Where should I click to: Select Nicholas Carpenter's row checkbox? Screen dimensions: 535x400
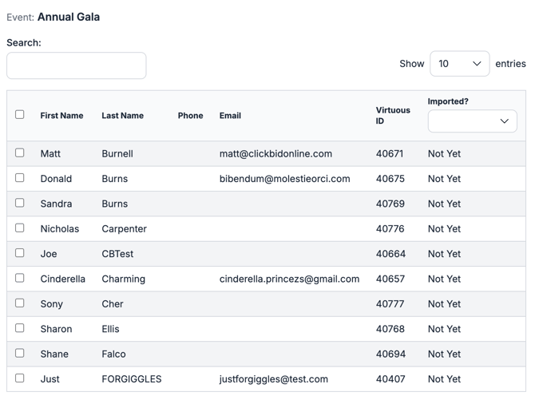[20, 228]
